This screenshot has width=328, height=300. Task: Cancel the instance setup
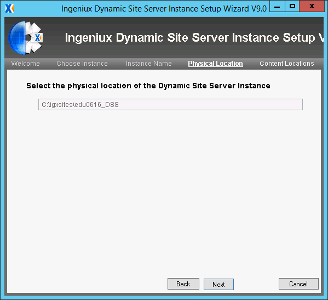coord(298,284)
